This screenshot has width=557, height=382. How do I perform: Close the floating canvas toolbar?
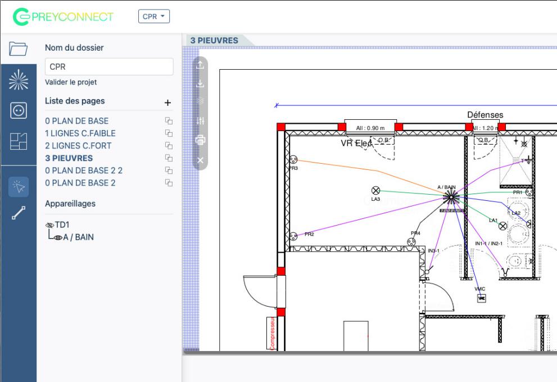pyautogui.click(x=201, y=160)
